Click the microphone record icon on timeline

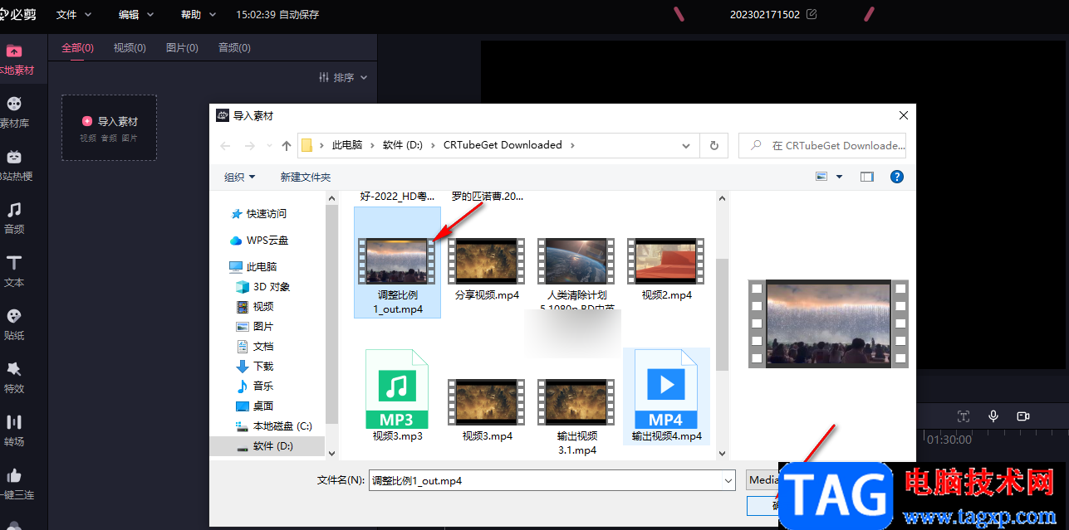click(993, 416)
